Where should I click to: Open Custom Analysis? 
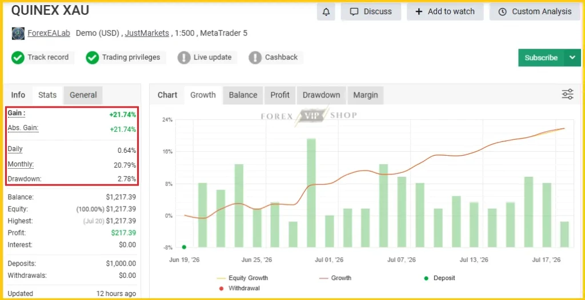click(535, 11)
